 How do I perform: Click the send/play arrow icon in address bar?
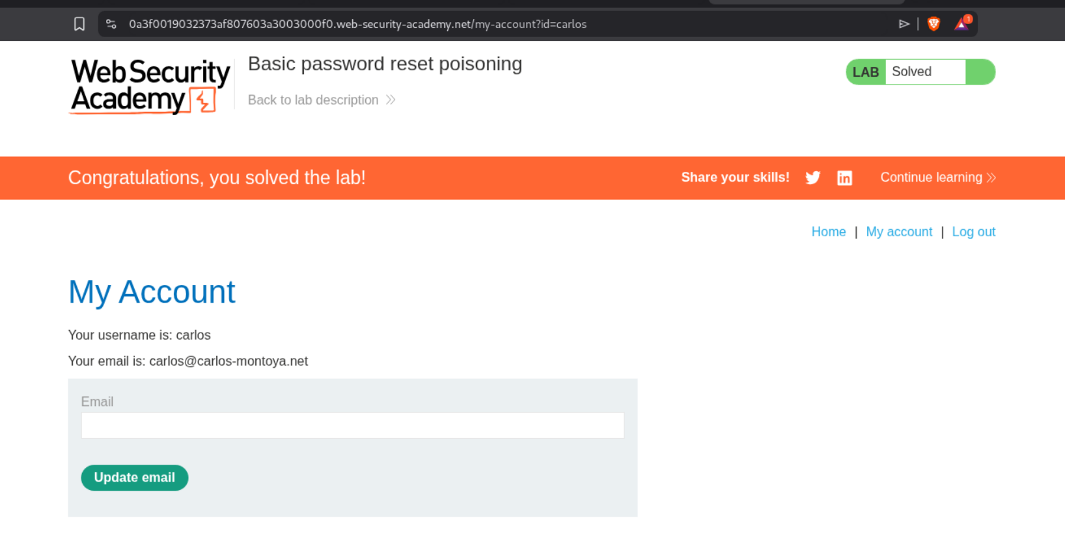904,24
